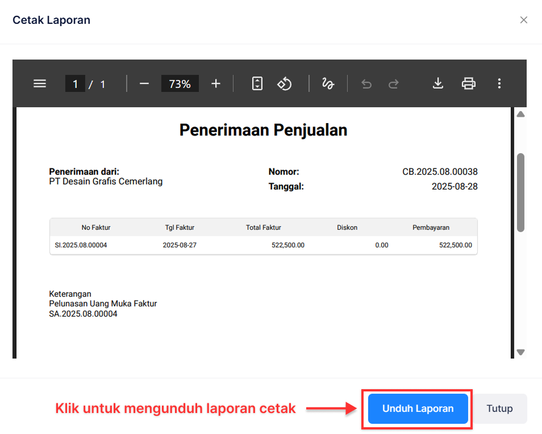Select the annotate/draw tool in the PDF toolbar
This screenshot has height=434, width=542.
click(328, 83)
